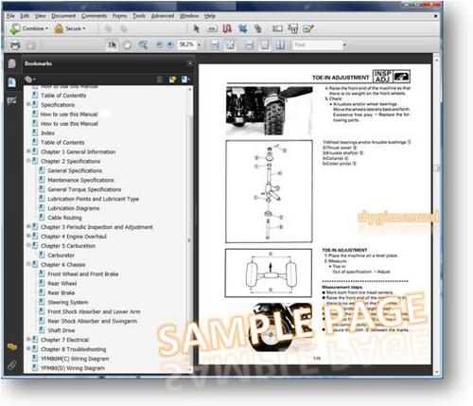Open the Attachments paperclip panel
The height and width of the screenshot is (406, 473).
(12, 365)
